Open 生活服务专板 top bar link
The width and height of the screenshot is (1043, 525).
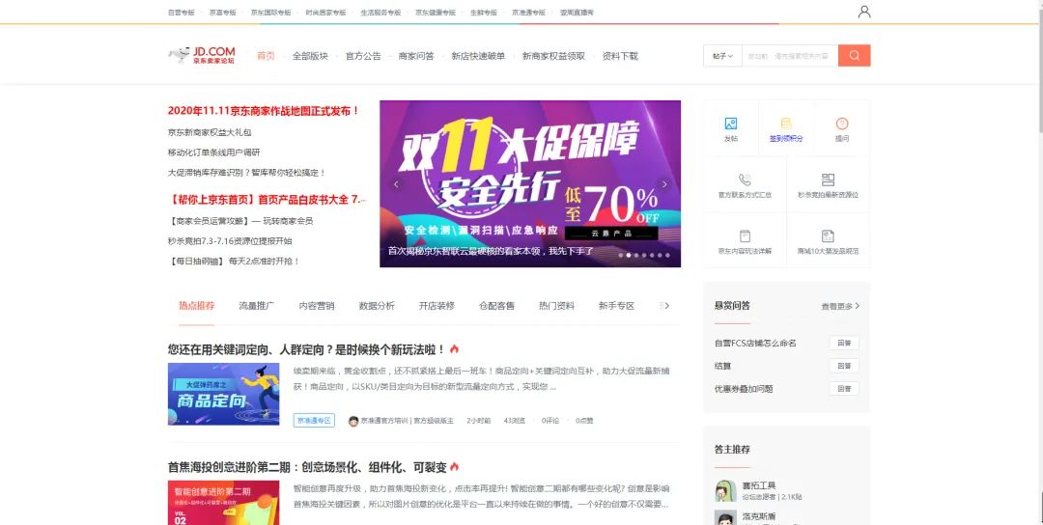coord(381,13)
